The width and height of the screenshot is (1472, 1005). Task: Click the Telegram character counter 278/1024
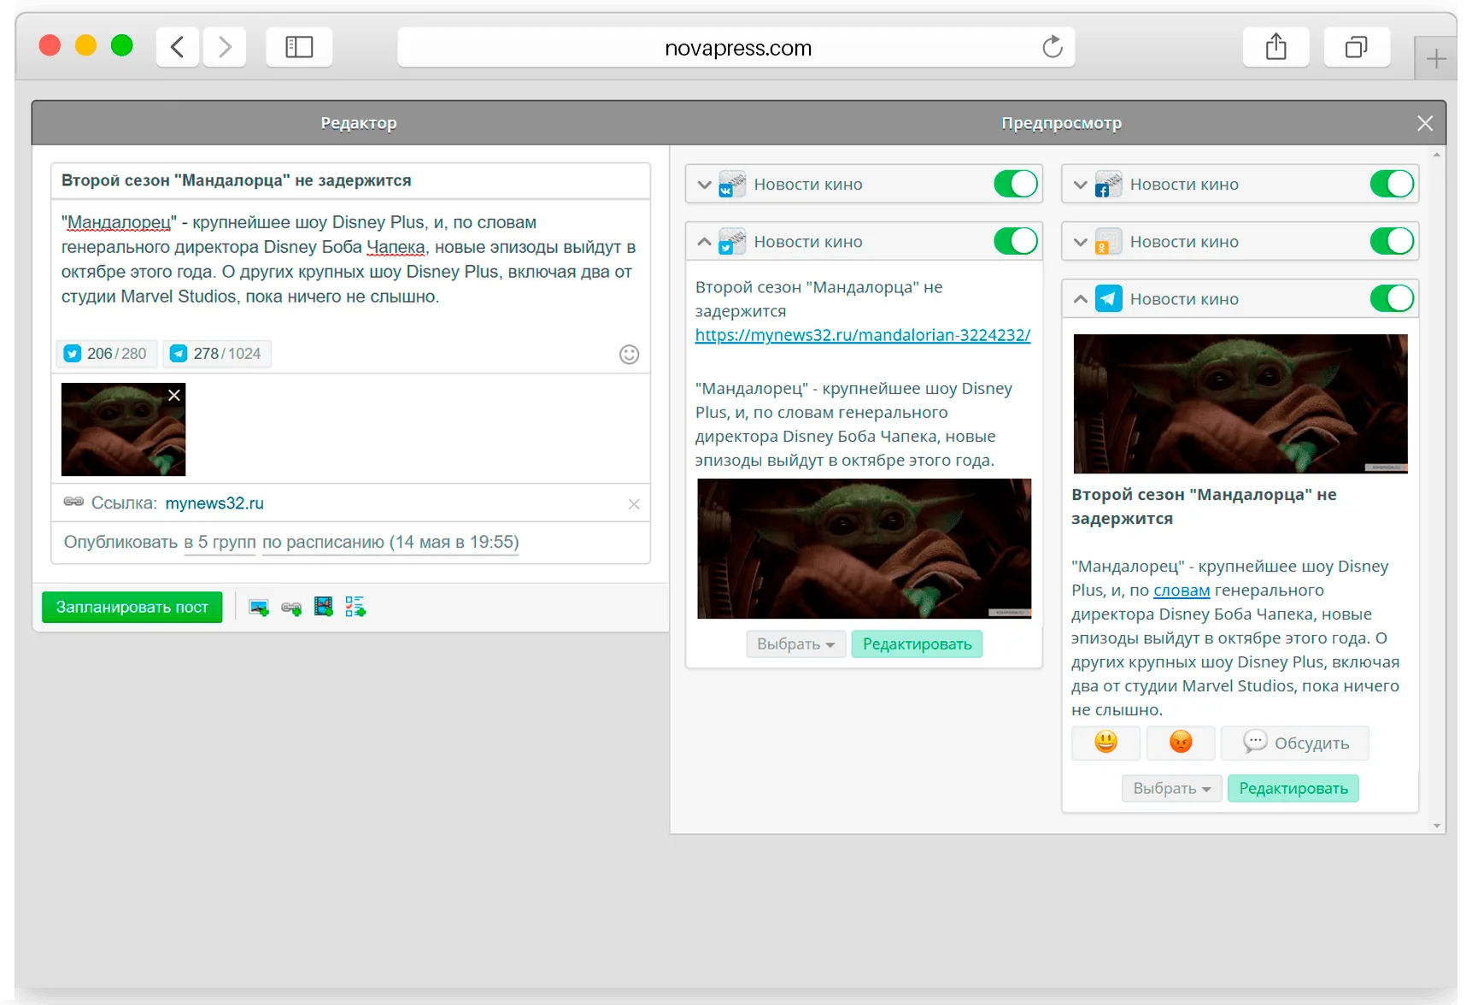tap(216, 354)
